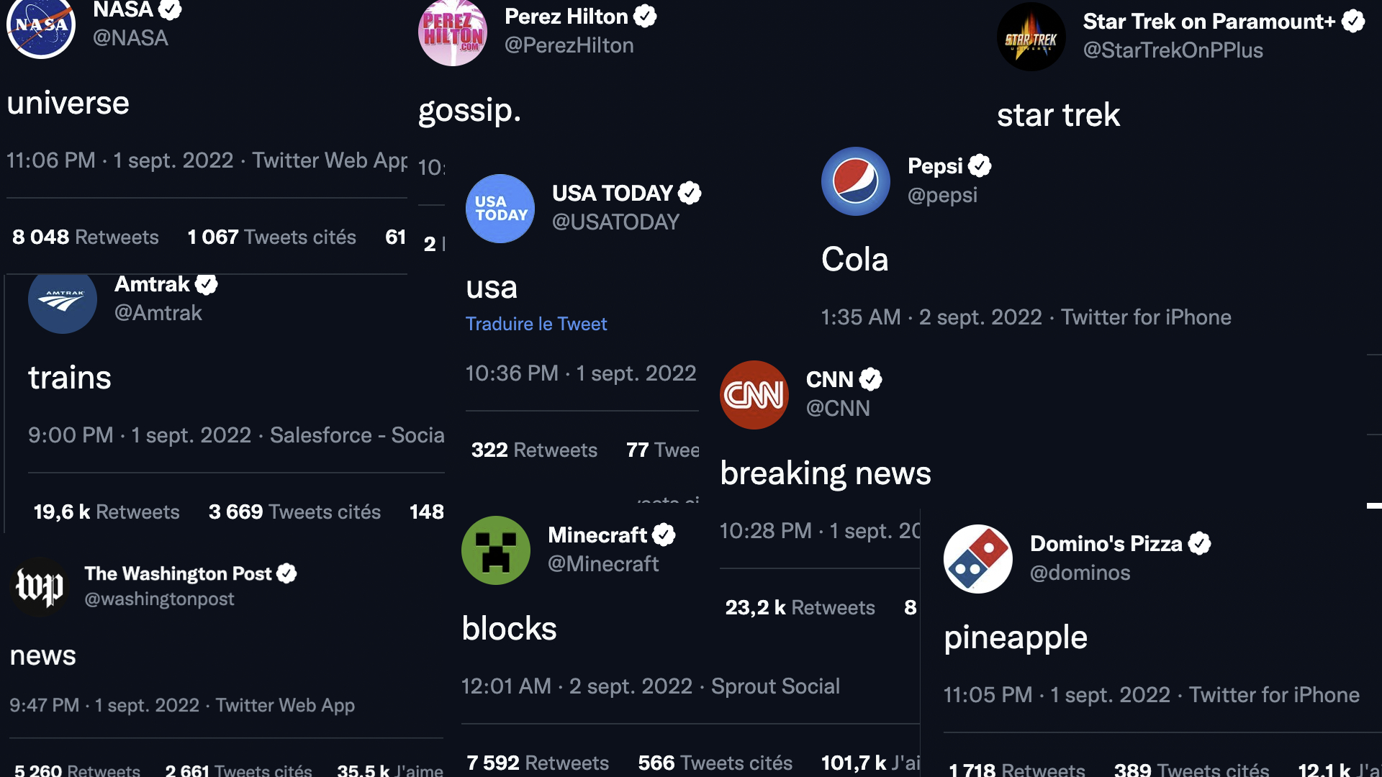Open CNN's 23,2 k Retweets list
Image resolution: width=1382 pixels, height=777 pixels.
(800, 608)
